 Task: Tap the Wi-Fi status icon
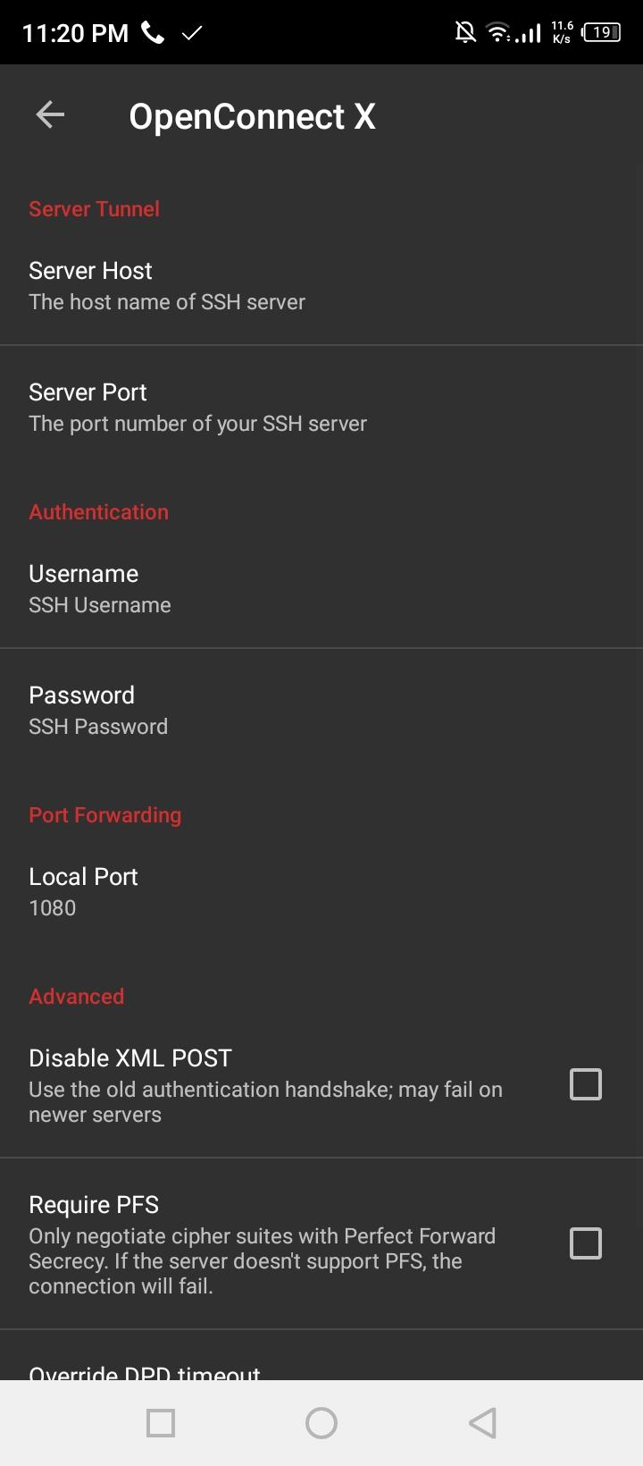pyautogui.click(x=497, y=33)
